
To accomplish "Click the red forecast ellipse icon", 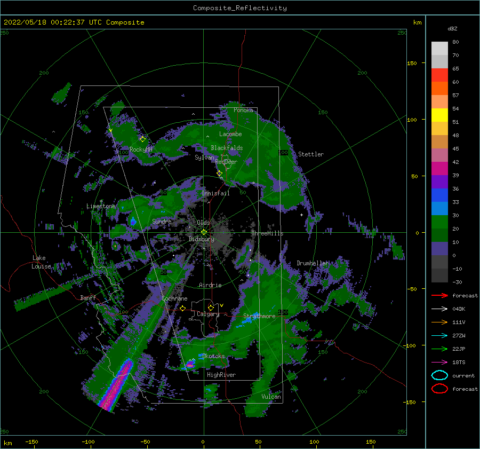I will click(x=439, y=389).
